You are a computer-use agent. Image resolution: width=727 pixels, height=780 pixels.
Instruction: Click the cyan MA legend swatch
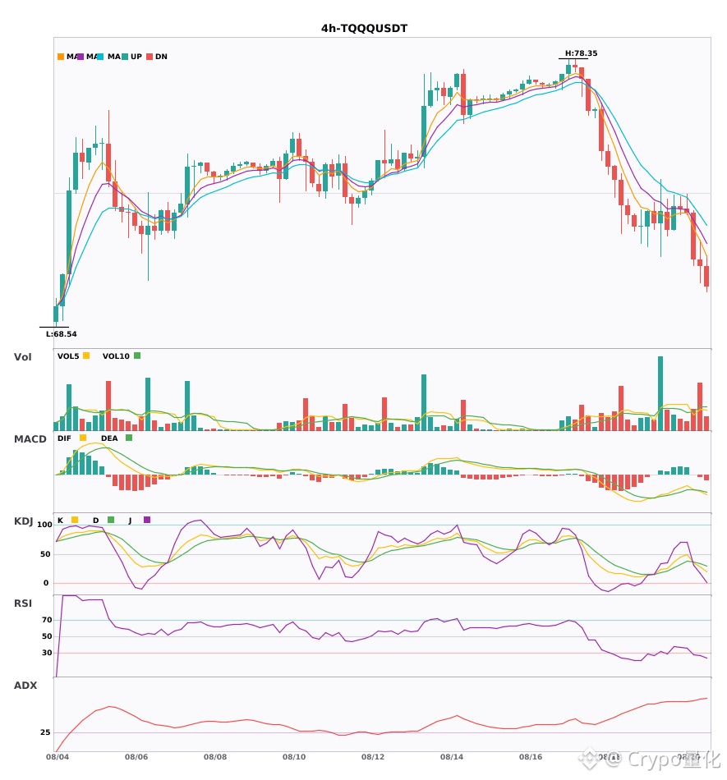[x=100, y=57]
